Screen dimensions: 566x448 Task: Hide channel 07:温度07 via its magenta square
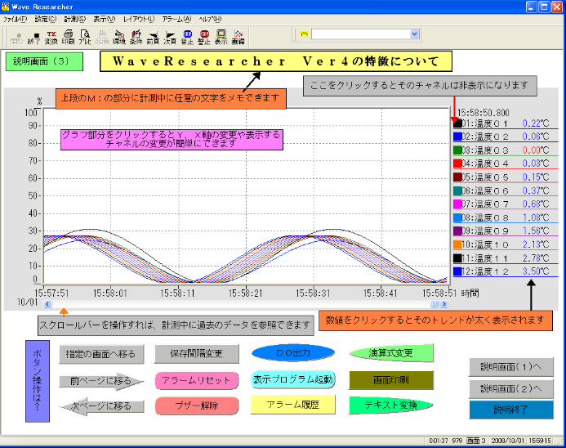click(x=457, y=204)
